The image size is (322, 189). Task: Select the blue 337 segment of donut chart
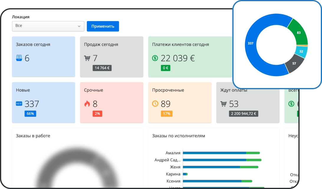point(251,43)
